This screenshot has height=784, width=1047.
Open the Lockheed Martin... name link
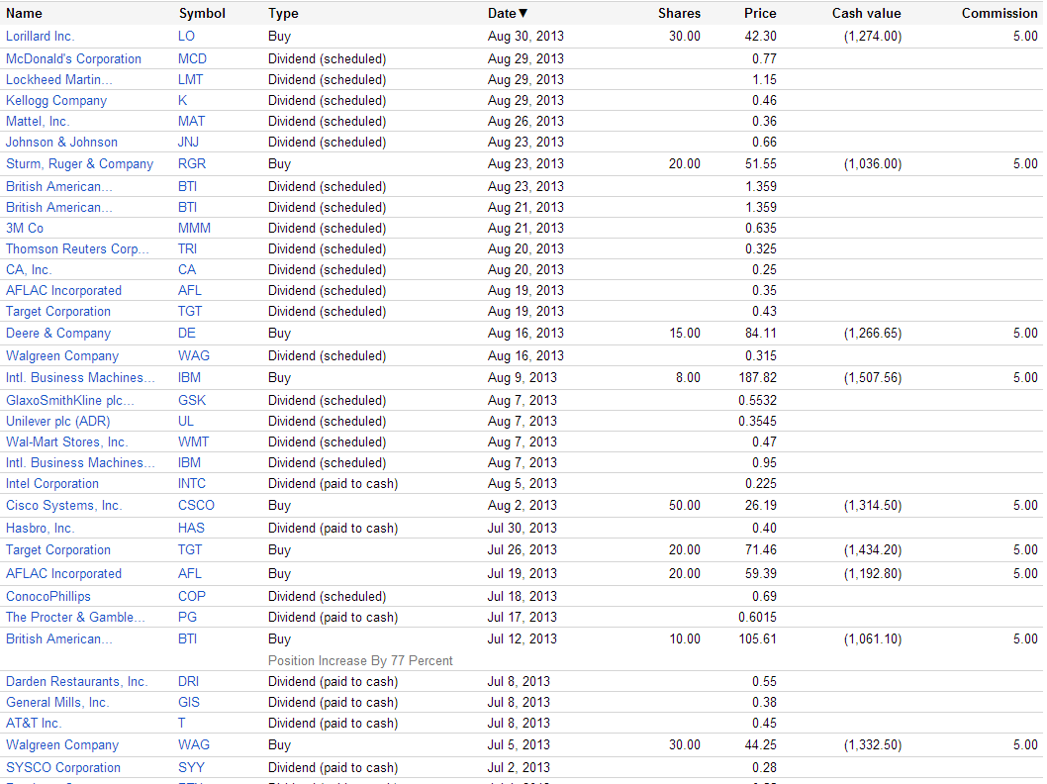(x=58, y=79)
